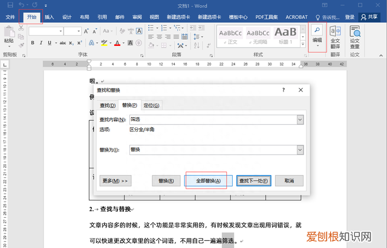Click the 共享 Share button
Viewport: 387px width, 248px height.
369,17
